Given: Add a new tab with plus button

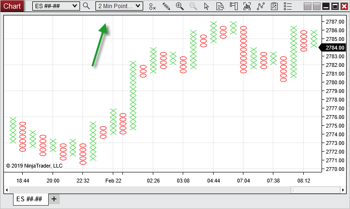Looking at the screenshot, I should tap(54, 199).
